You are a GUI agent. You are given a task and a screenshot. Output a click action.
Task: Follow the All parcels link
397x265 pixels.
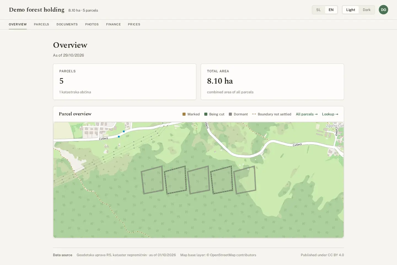pyautogui.click(x=307, y=114)
